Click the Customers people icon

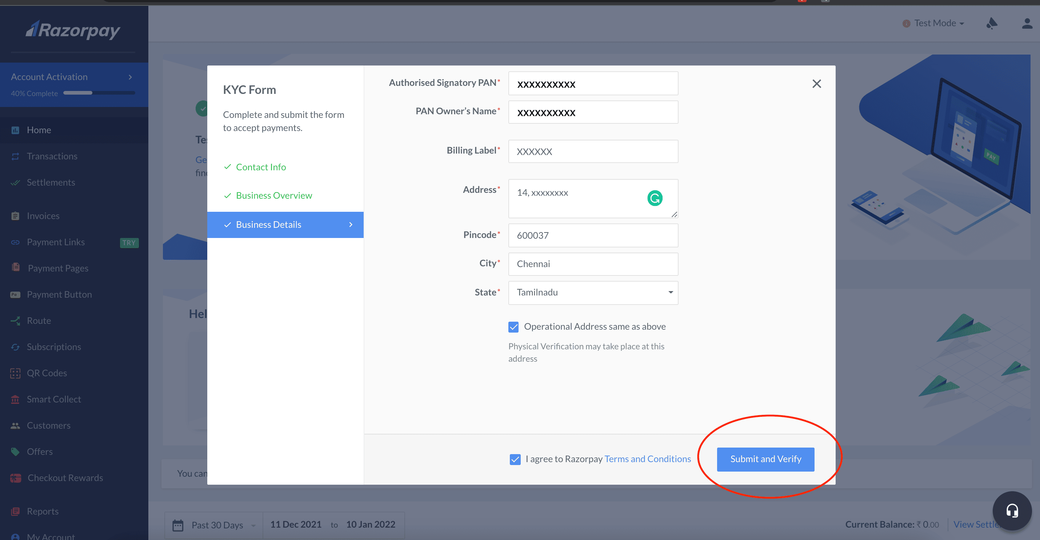pyautogui.click(x=15, y=426)
